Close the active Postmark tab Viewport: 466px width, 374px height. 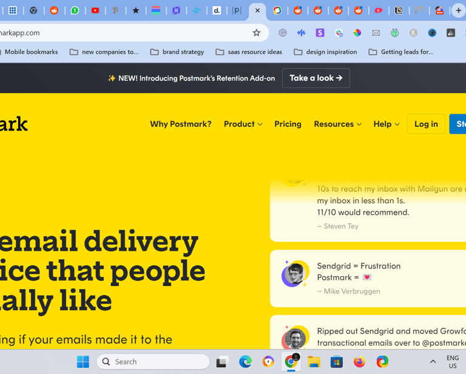click(x=257, y=11)
